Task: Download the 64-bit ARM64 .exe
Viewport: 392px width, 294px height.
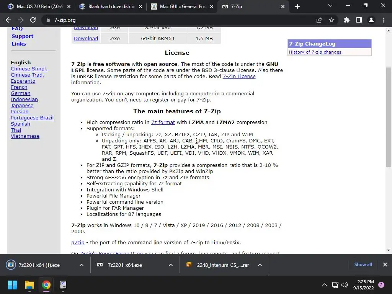Action: 86,39
